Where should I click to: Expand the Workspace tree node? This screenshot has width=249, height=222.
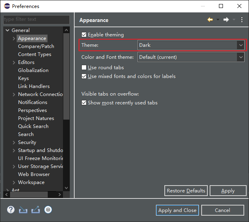click(14, 182)
